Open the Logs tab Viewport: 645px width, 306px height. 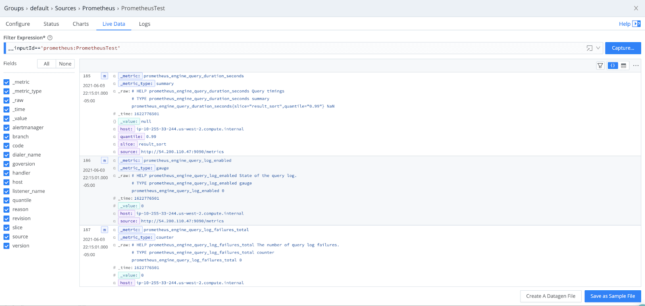144,24
